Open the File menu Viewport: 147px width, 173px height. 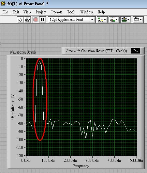pyautogui.click(x=5, y=12)
